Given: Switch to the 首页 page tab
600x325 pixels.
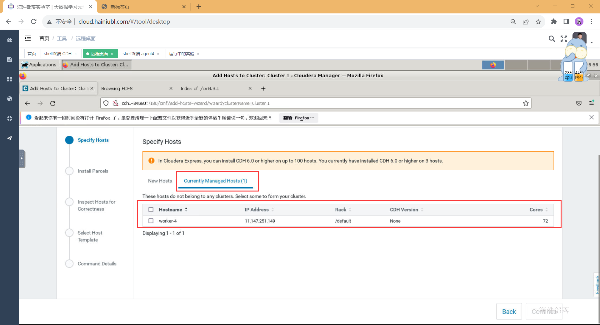Looking at the screenshot, I should click(x=32, y=54).
